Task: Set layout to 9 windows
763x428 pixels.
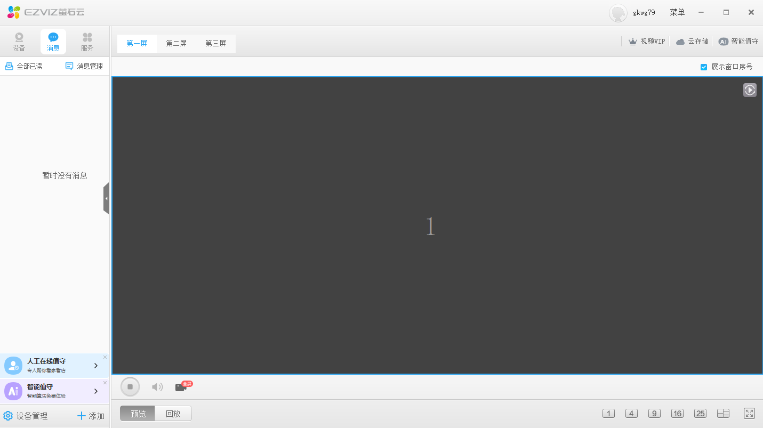Action: 654,414
